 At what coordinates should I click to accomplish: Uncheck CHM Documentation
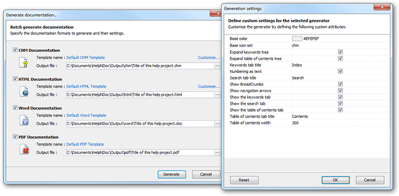(x=15, y=50)
